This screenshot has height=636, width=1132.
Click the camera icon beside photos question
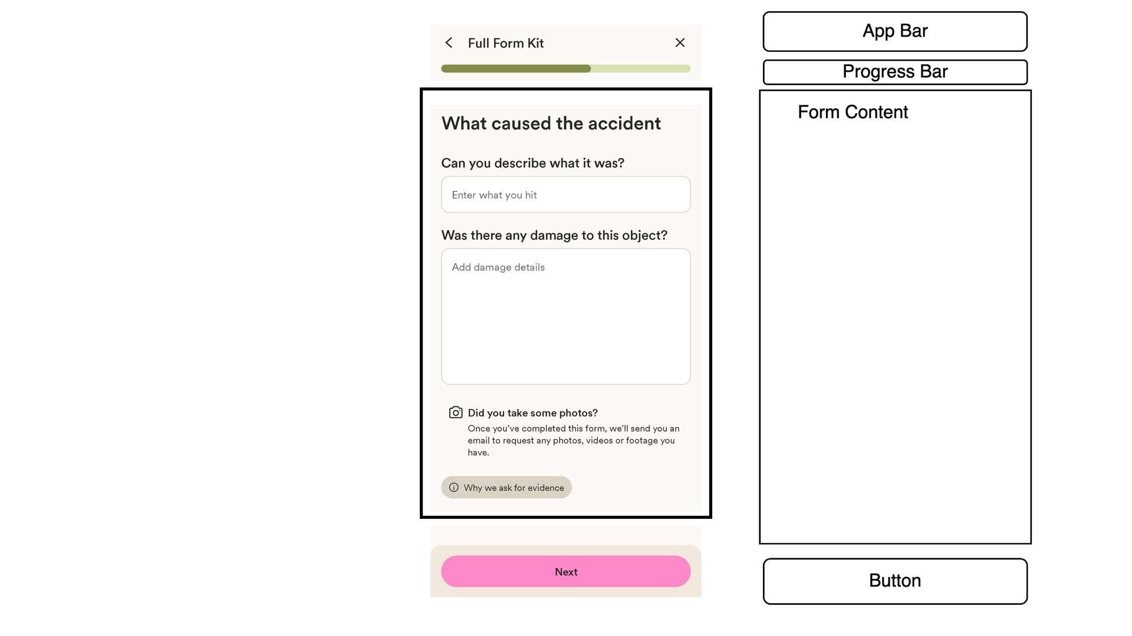point(456,412)
